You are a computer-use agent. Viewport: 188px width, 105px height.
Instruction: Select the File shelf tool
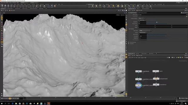pos(55,6)
